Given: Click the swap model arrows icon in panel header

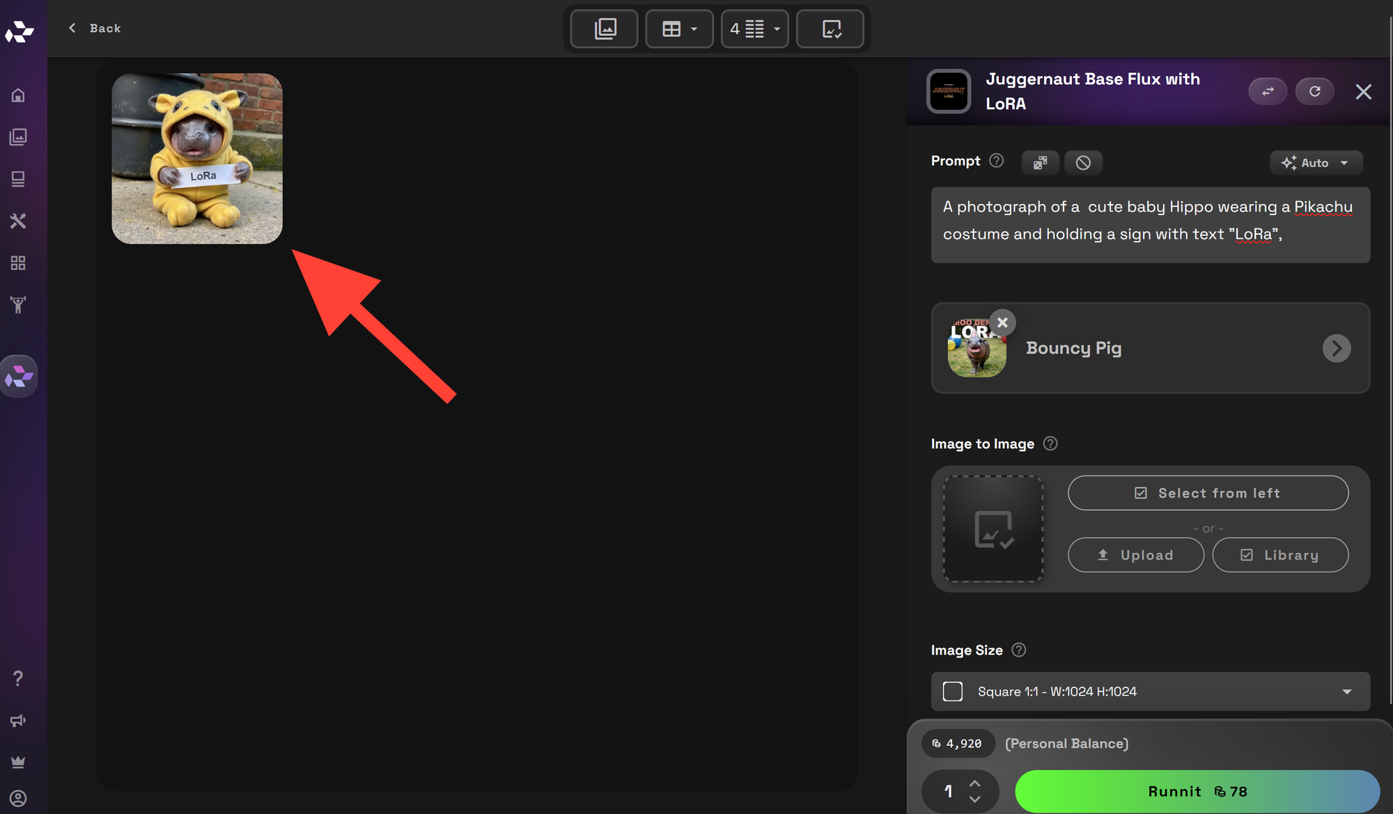Looking at the screenshot, I should [x=1268, y=91].
